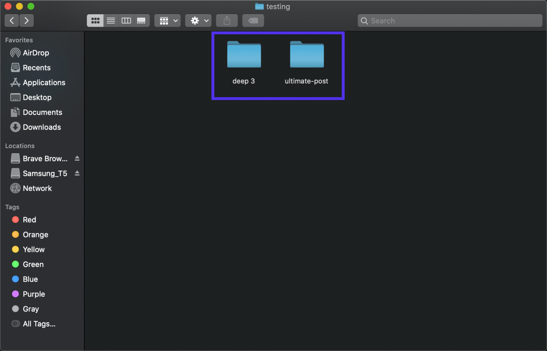Open the action gear dropdown menu
Screen dimensions: 547x351
(198, 20)
